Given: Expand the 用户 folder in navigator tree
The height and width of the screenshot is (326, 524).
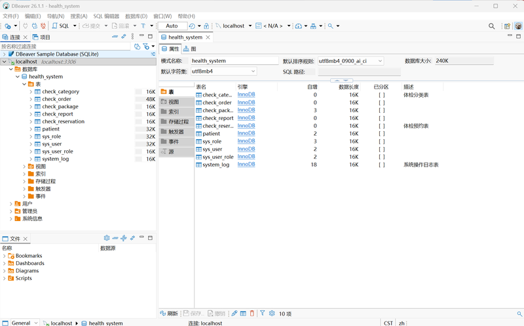Looking at the screenshot, I should (x=10, y=204).
